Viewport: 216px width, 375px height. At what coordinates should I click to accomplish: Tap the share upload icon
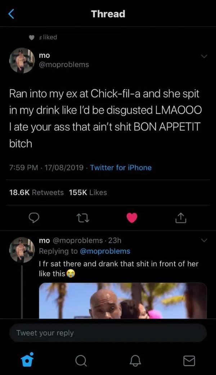tap(181, 218)
